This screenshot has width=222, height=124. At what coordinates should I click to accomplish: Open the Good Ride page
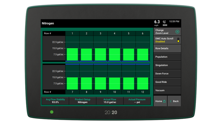coord(167,82)
